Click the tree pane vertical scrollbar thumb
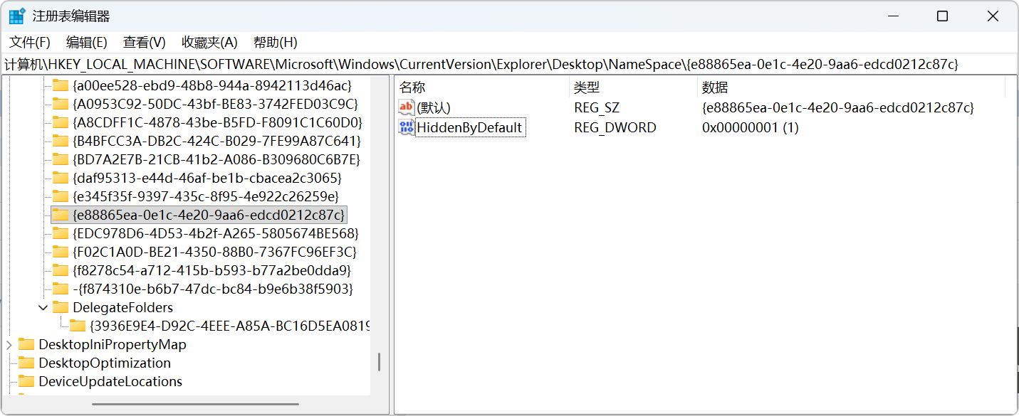 [x=379, y=362]
